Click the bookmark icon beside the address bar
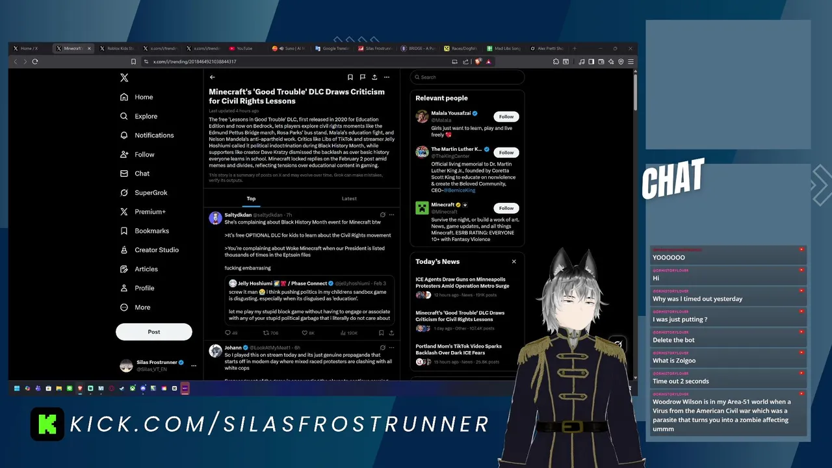832x468 pixels. (133, 62)
